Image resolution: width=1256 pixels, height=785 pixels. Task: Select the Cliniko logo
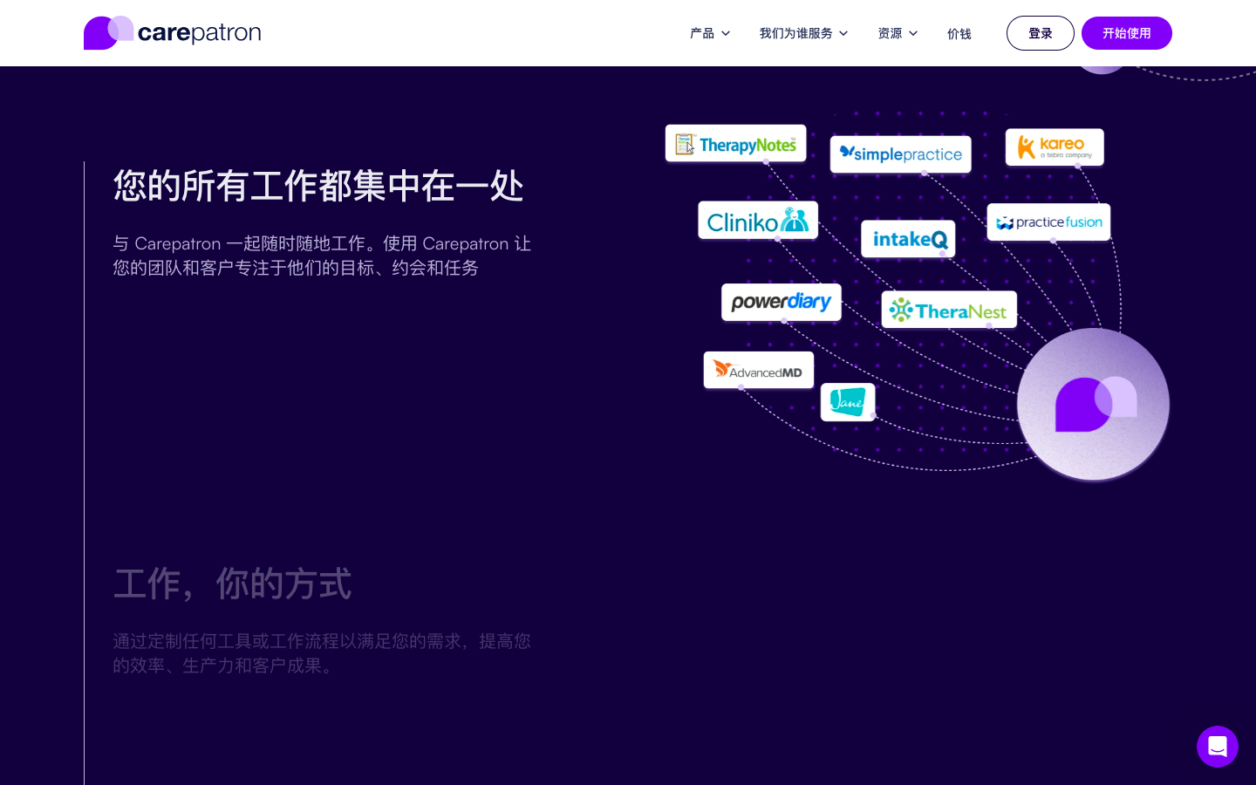click(x=758, y=220)
